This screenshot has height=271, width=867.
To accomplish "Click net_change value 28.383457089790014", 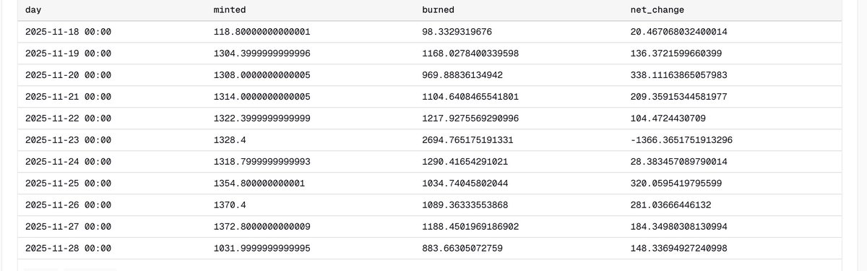I will click(x=678, y=162).
